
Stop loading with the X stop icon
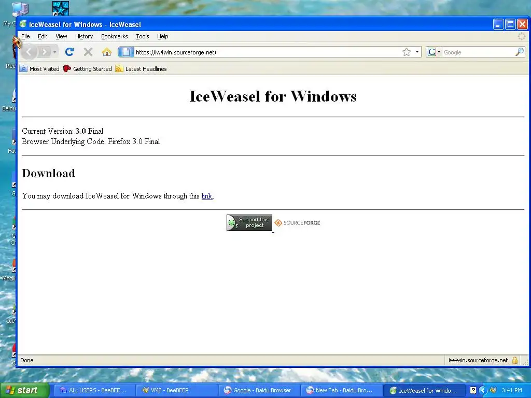[88, 52]
